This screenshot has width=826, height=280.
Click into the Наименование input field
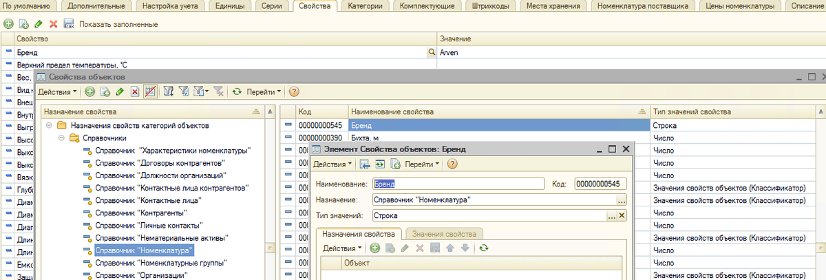coord(458,184)
